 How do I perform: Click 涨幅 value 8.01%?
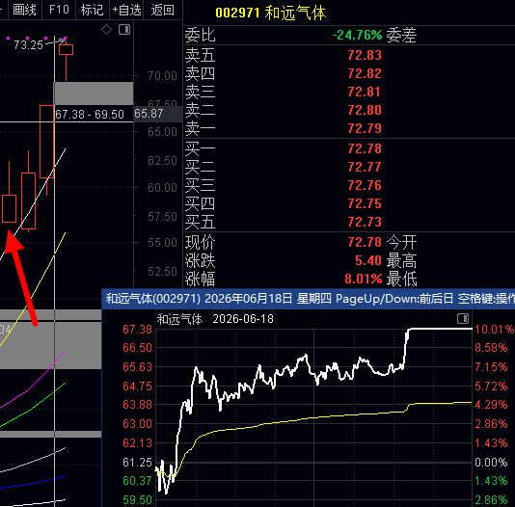coord(364,279)
